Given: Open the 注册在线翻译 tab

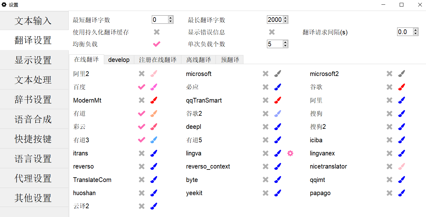Looking at the screenshot, I should (157, 60).
